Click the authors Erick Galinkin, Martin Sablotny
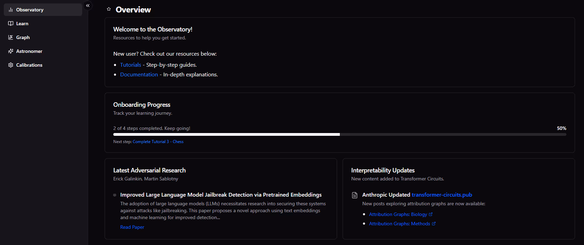Image resolution: width=584 pixels, height=245 pixels. [x=146, y=179]
